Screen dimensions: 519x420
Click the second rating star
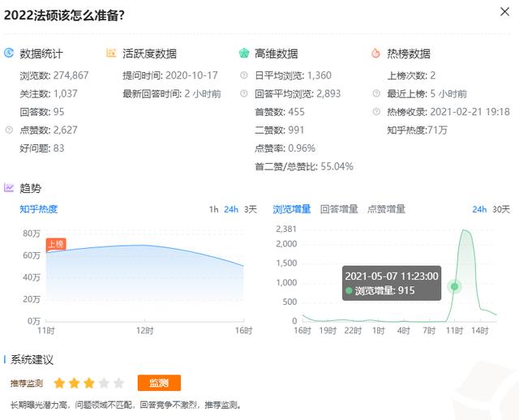(x=74, y=383)
